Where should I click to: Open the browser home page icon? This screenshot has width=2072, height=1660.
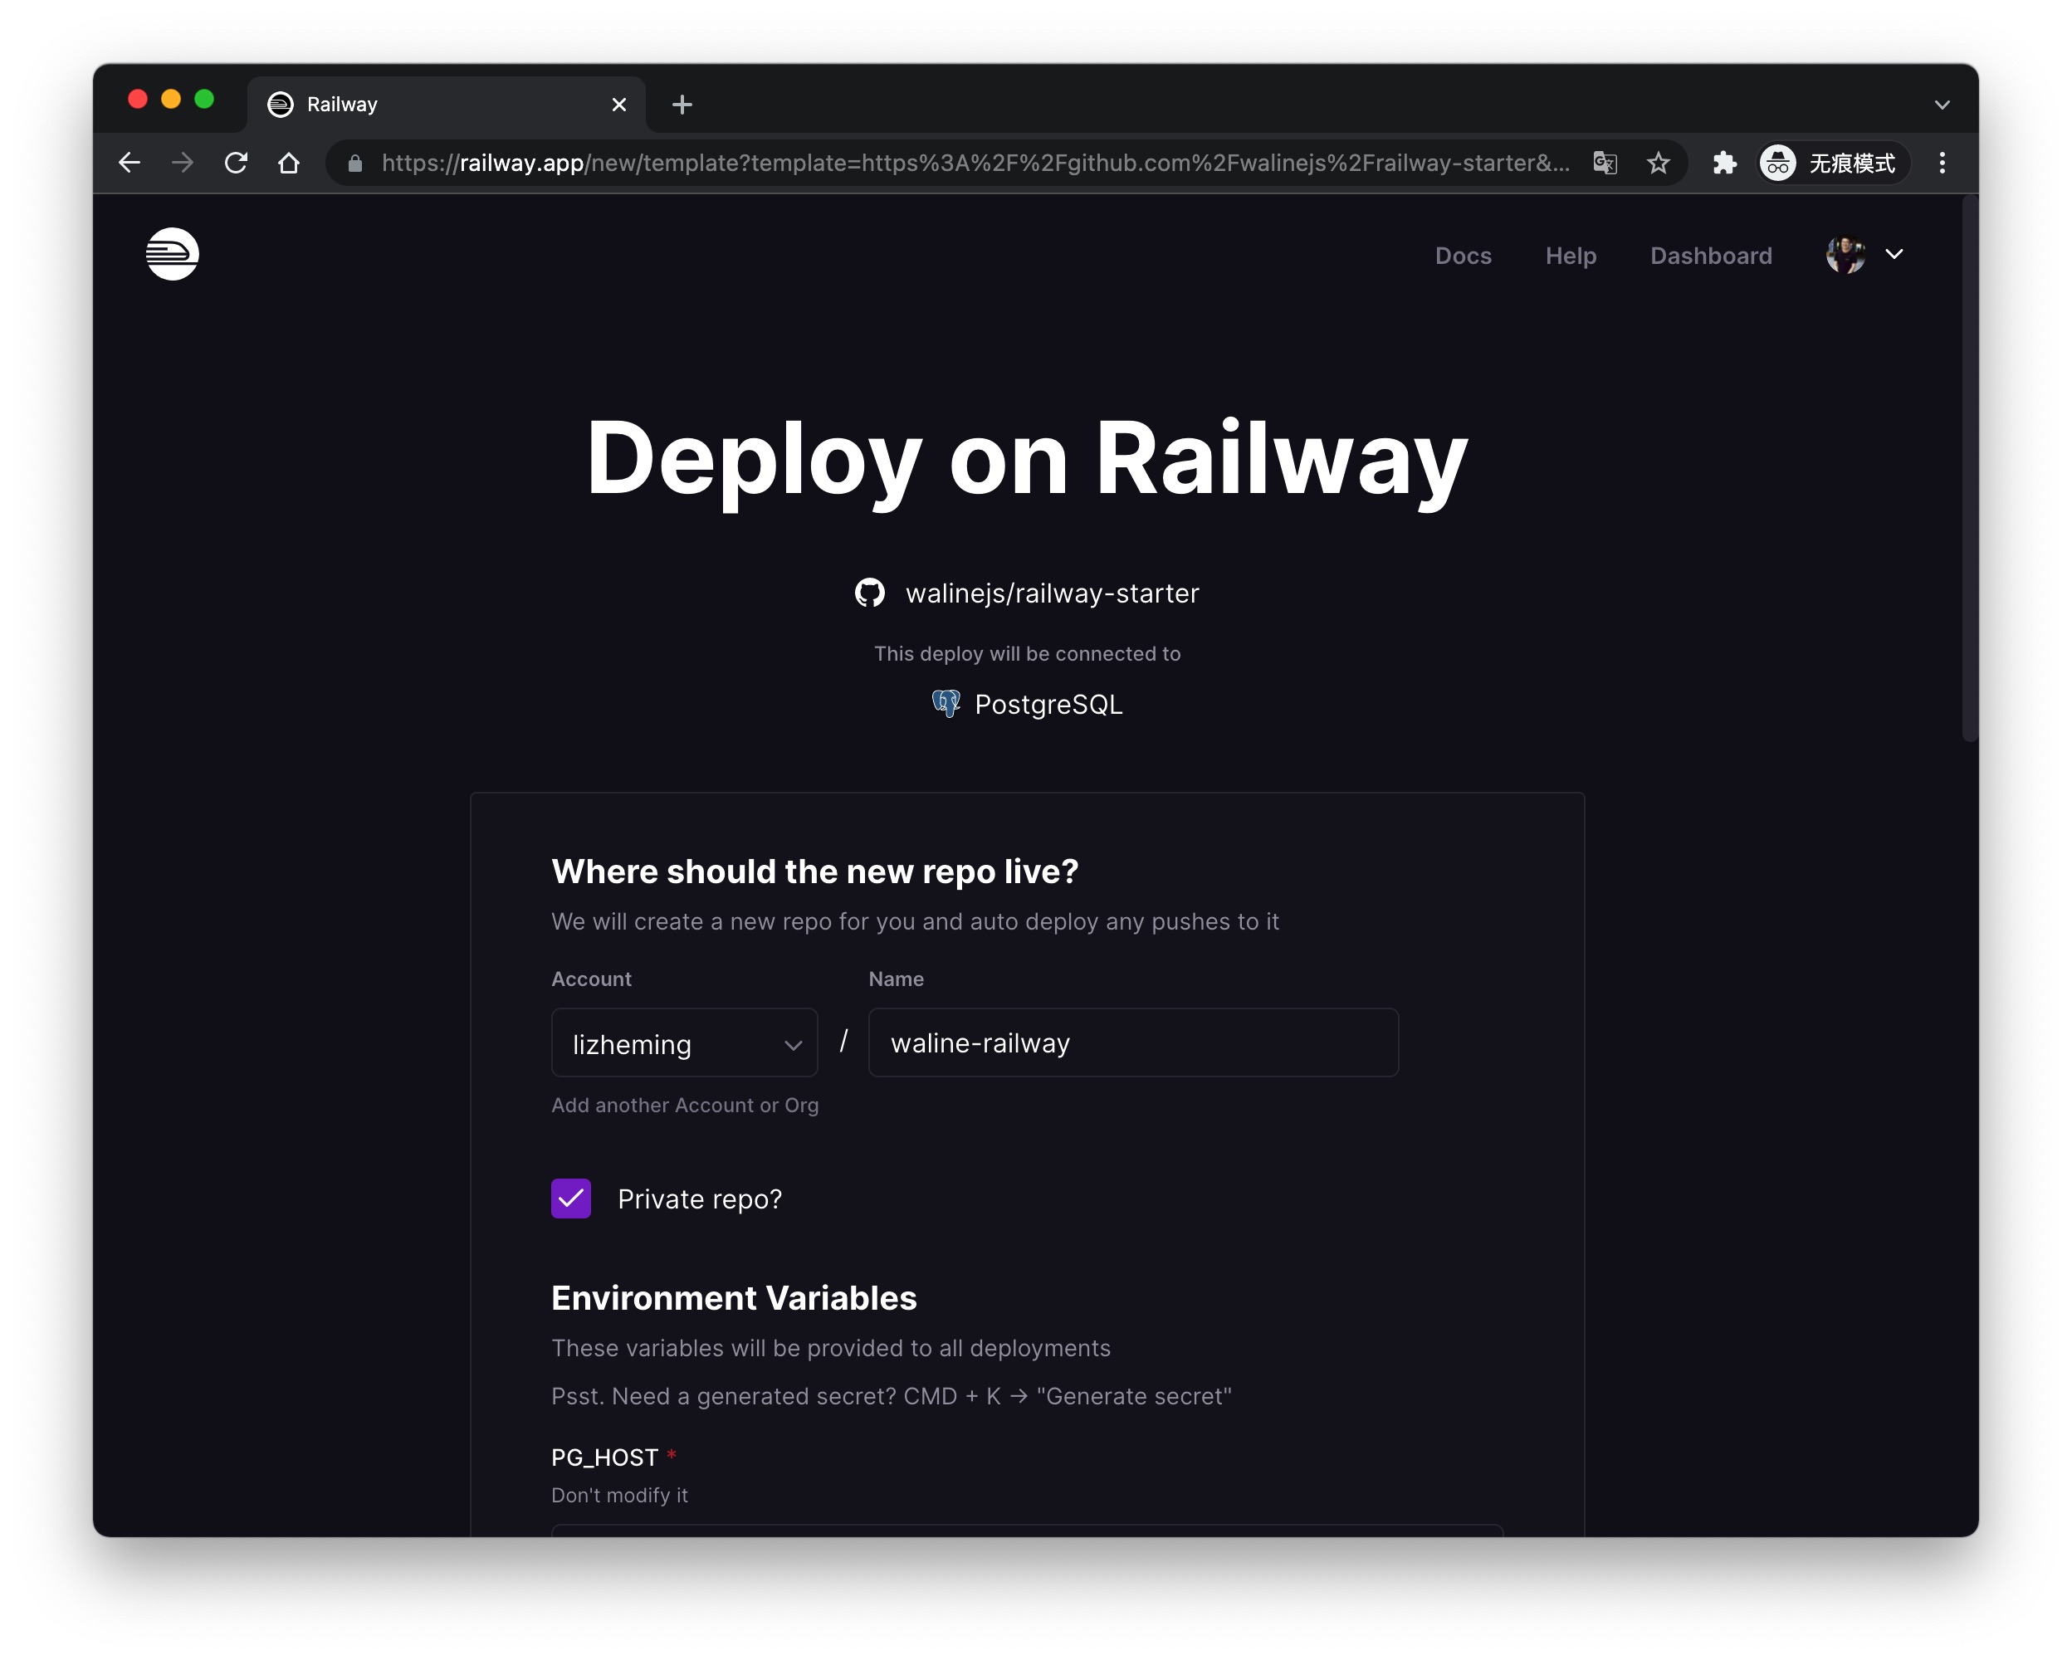pyautogui.click(x=289, y=164)
